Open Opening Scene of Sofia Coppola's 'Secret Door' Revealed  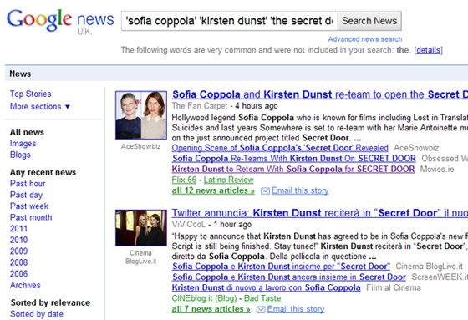click(x=280, y=148)
